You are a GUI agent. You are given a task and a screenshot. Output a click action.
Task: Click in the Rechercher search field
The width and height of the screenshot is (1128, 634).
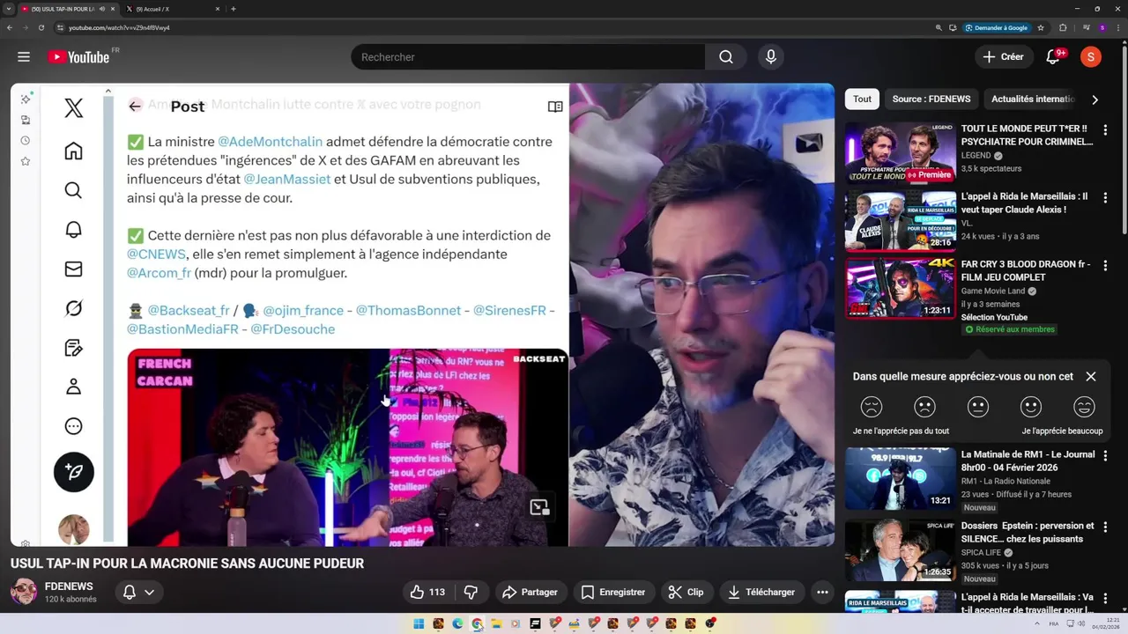pyautogui.click(x=528, y=57)
